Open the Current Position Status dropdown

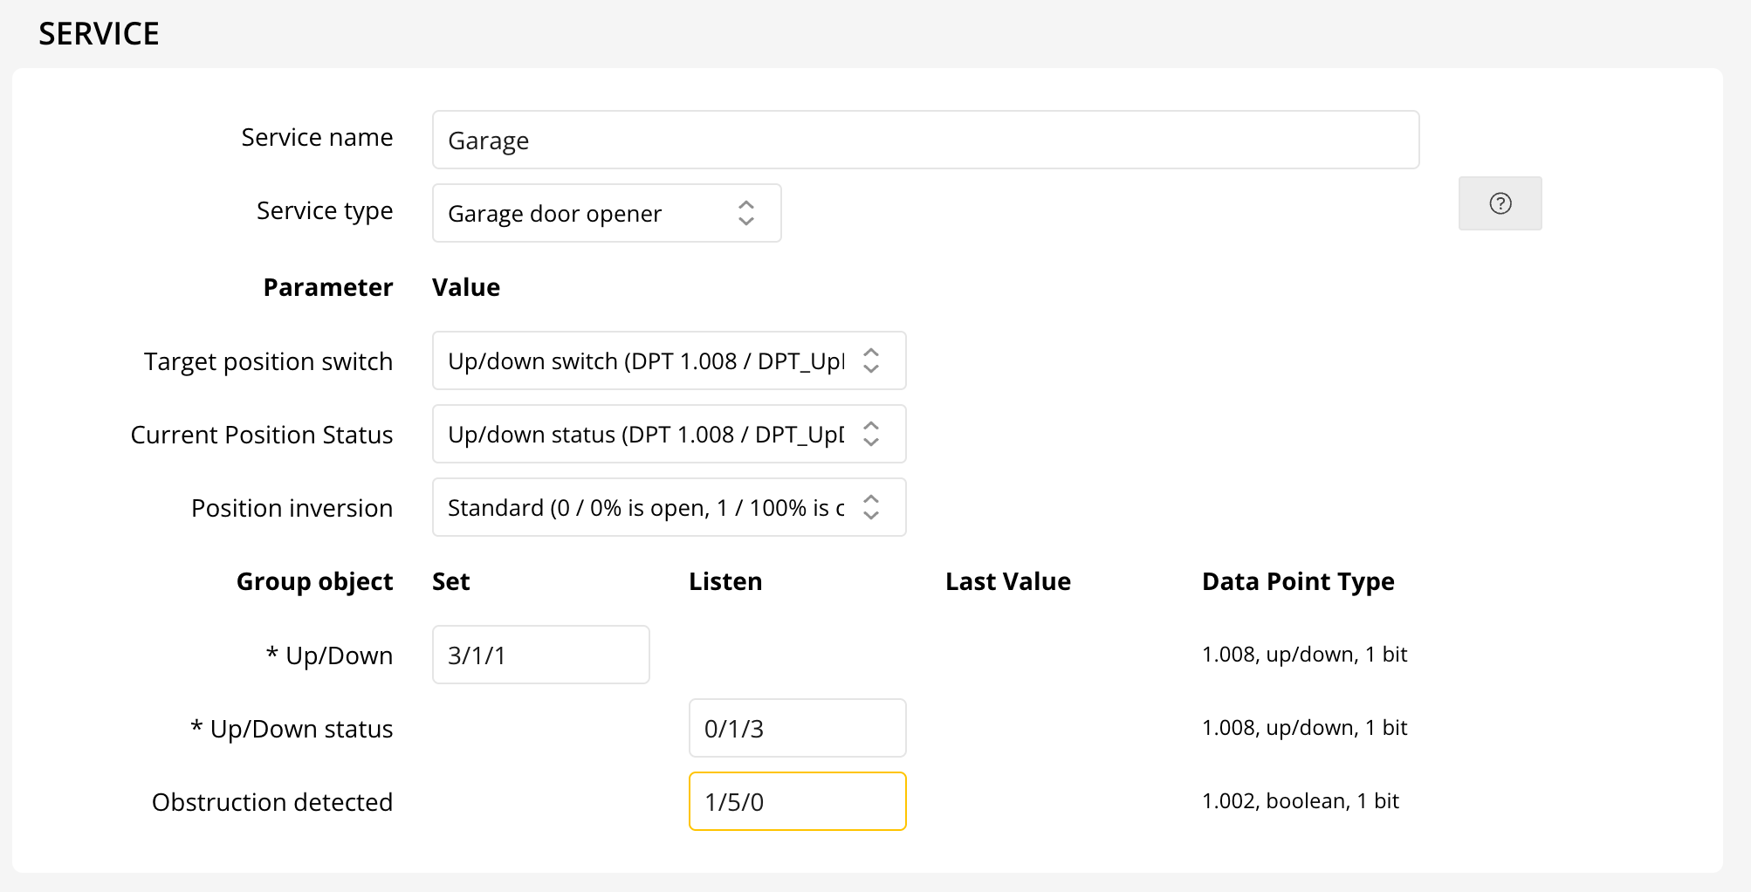(669, 434)
